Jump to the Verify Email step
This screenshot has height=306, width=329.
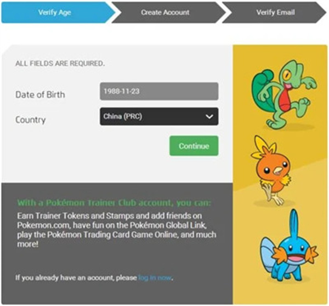click(x=274, y=12)
